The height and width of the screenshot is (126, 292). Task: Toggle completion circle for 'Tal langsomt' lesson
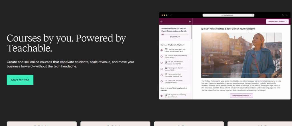click(162, 69)
